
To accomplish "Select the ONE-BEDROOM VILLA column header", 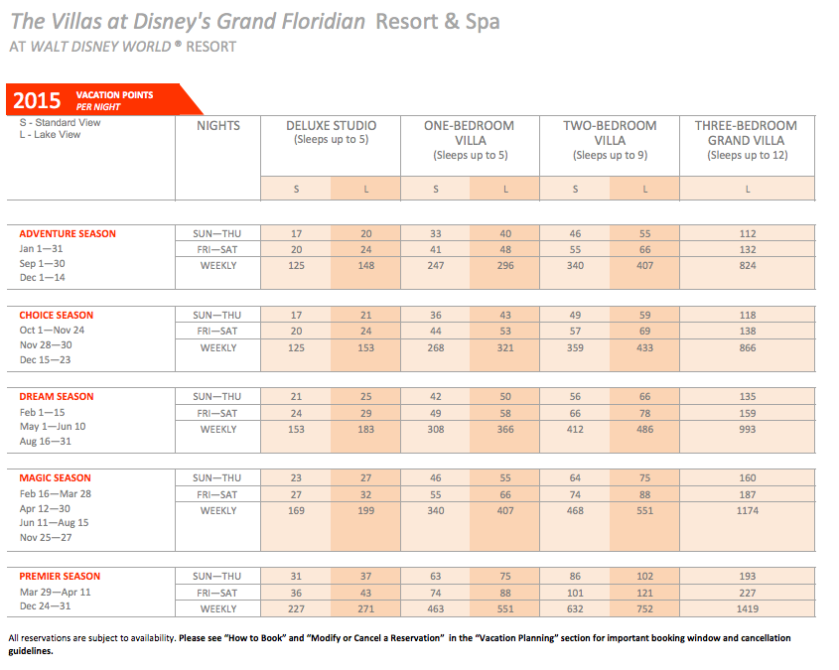I will tap(470, 140).
